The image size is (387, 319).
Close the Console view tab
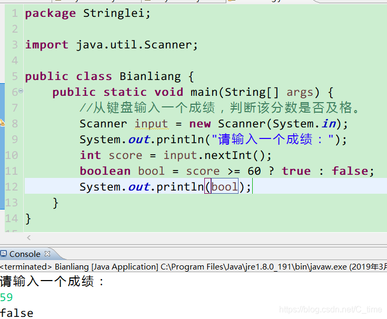pyautogui.click(x=47, y=254)
